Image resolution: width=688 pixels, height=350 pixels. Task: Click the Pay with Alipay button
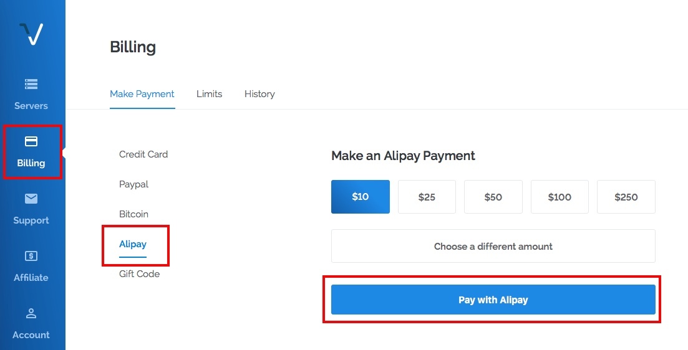click(x=493, y=300)
